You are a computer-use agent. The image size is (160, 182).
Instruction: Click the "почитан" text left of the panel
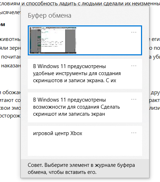(x=11, y=57)
